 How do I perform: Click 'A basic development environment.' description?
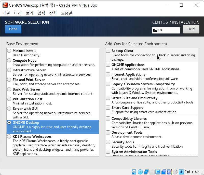137,137
